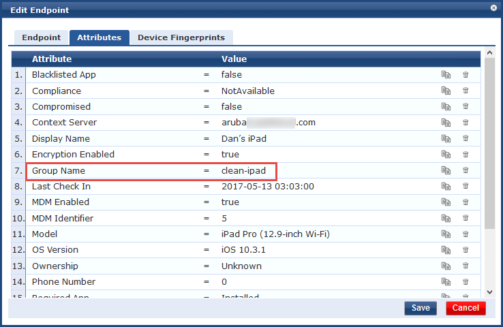This screenshot has height=327, width=503.
Task: Copy the Encryption Enabled attribute row
Action: (446, 154)
